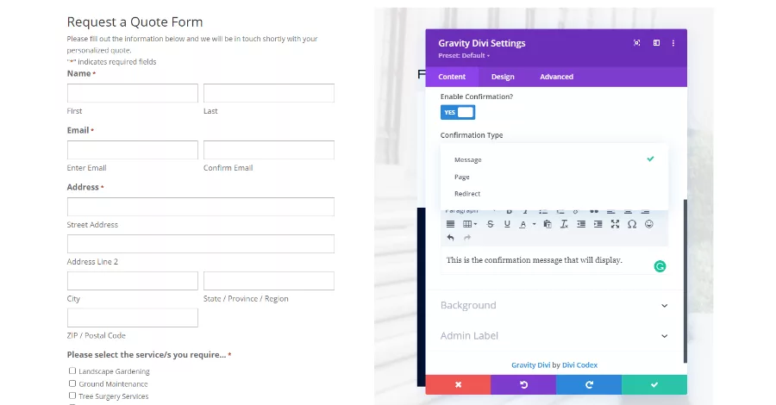
Task: Increase the paragraph indent
Action: click(598, 224)
